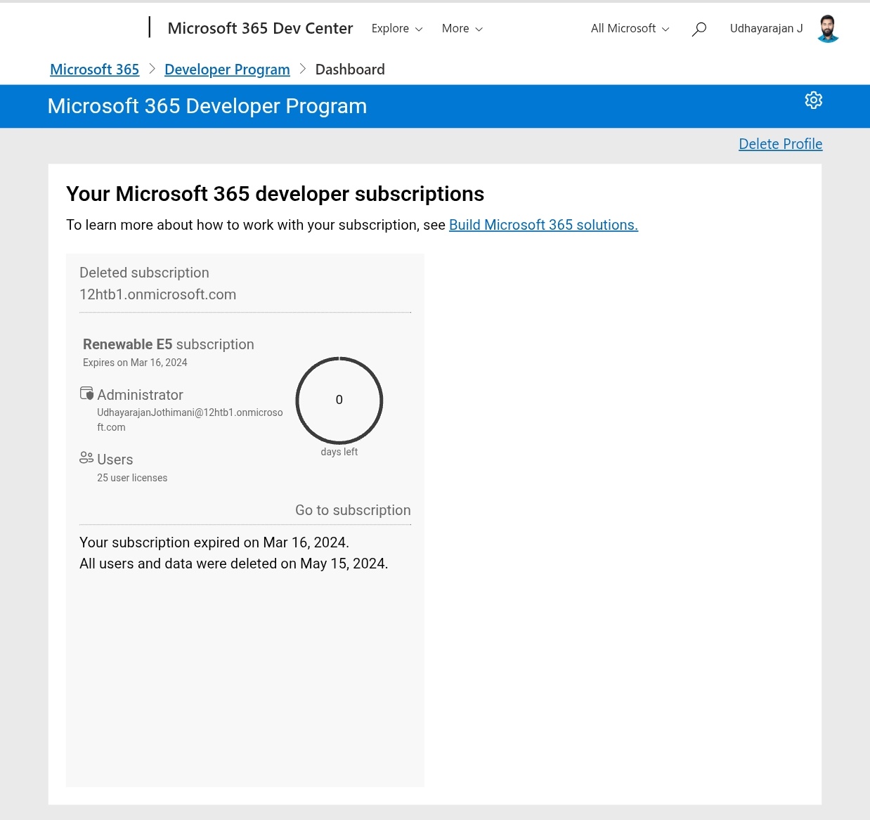
Task: Open Developer Program breadcrumb link
Action: pos(227,70)
